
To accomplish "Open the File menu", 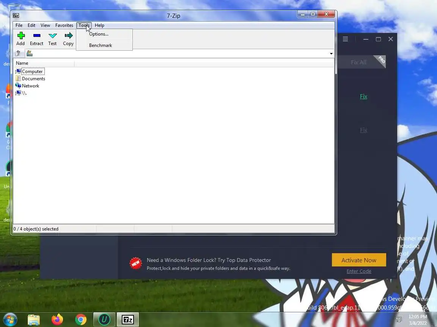I will click(19, 25).
